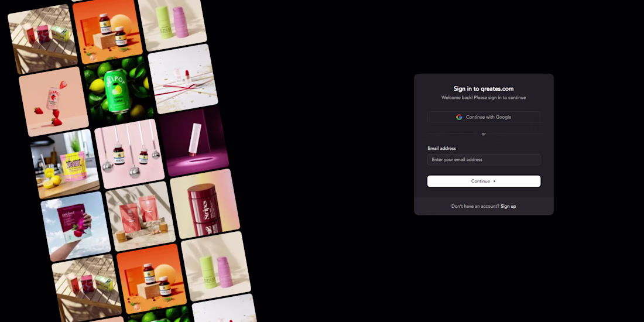
Task: Open the Stripes red jar image
Action: (205, 204)
